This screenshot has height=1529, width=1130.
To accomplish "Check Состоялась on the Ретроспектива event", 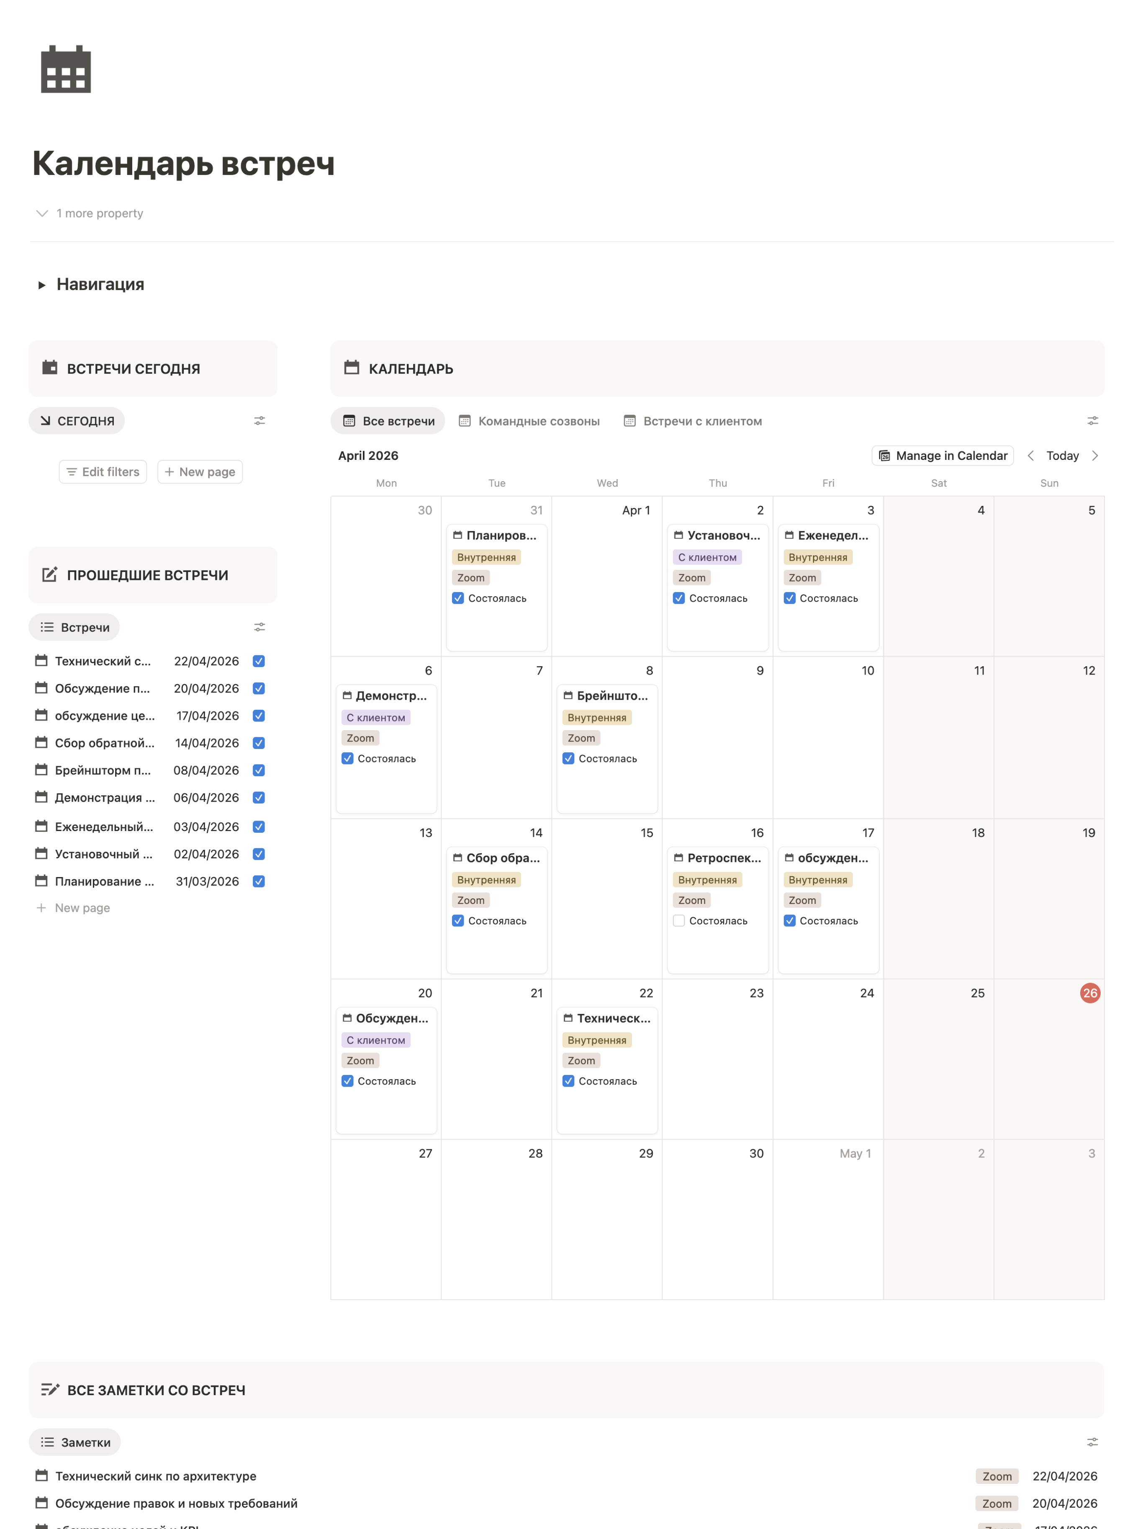I will (x=678, y=921).
